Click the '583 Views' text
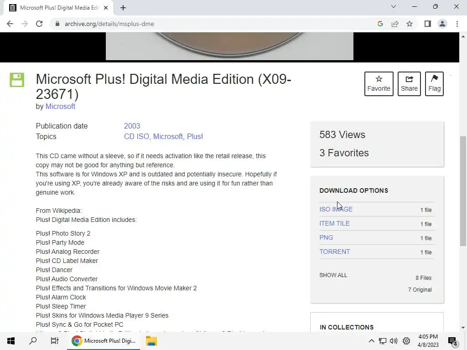 342,134
